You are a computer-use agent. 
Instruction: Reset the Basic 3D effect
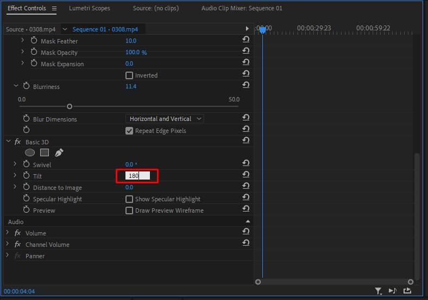click(246, 141)
